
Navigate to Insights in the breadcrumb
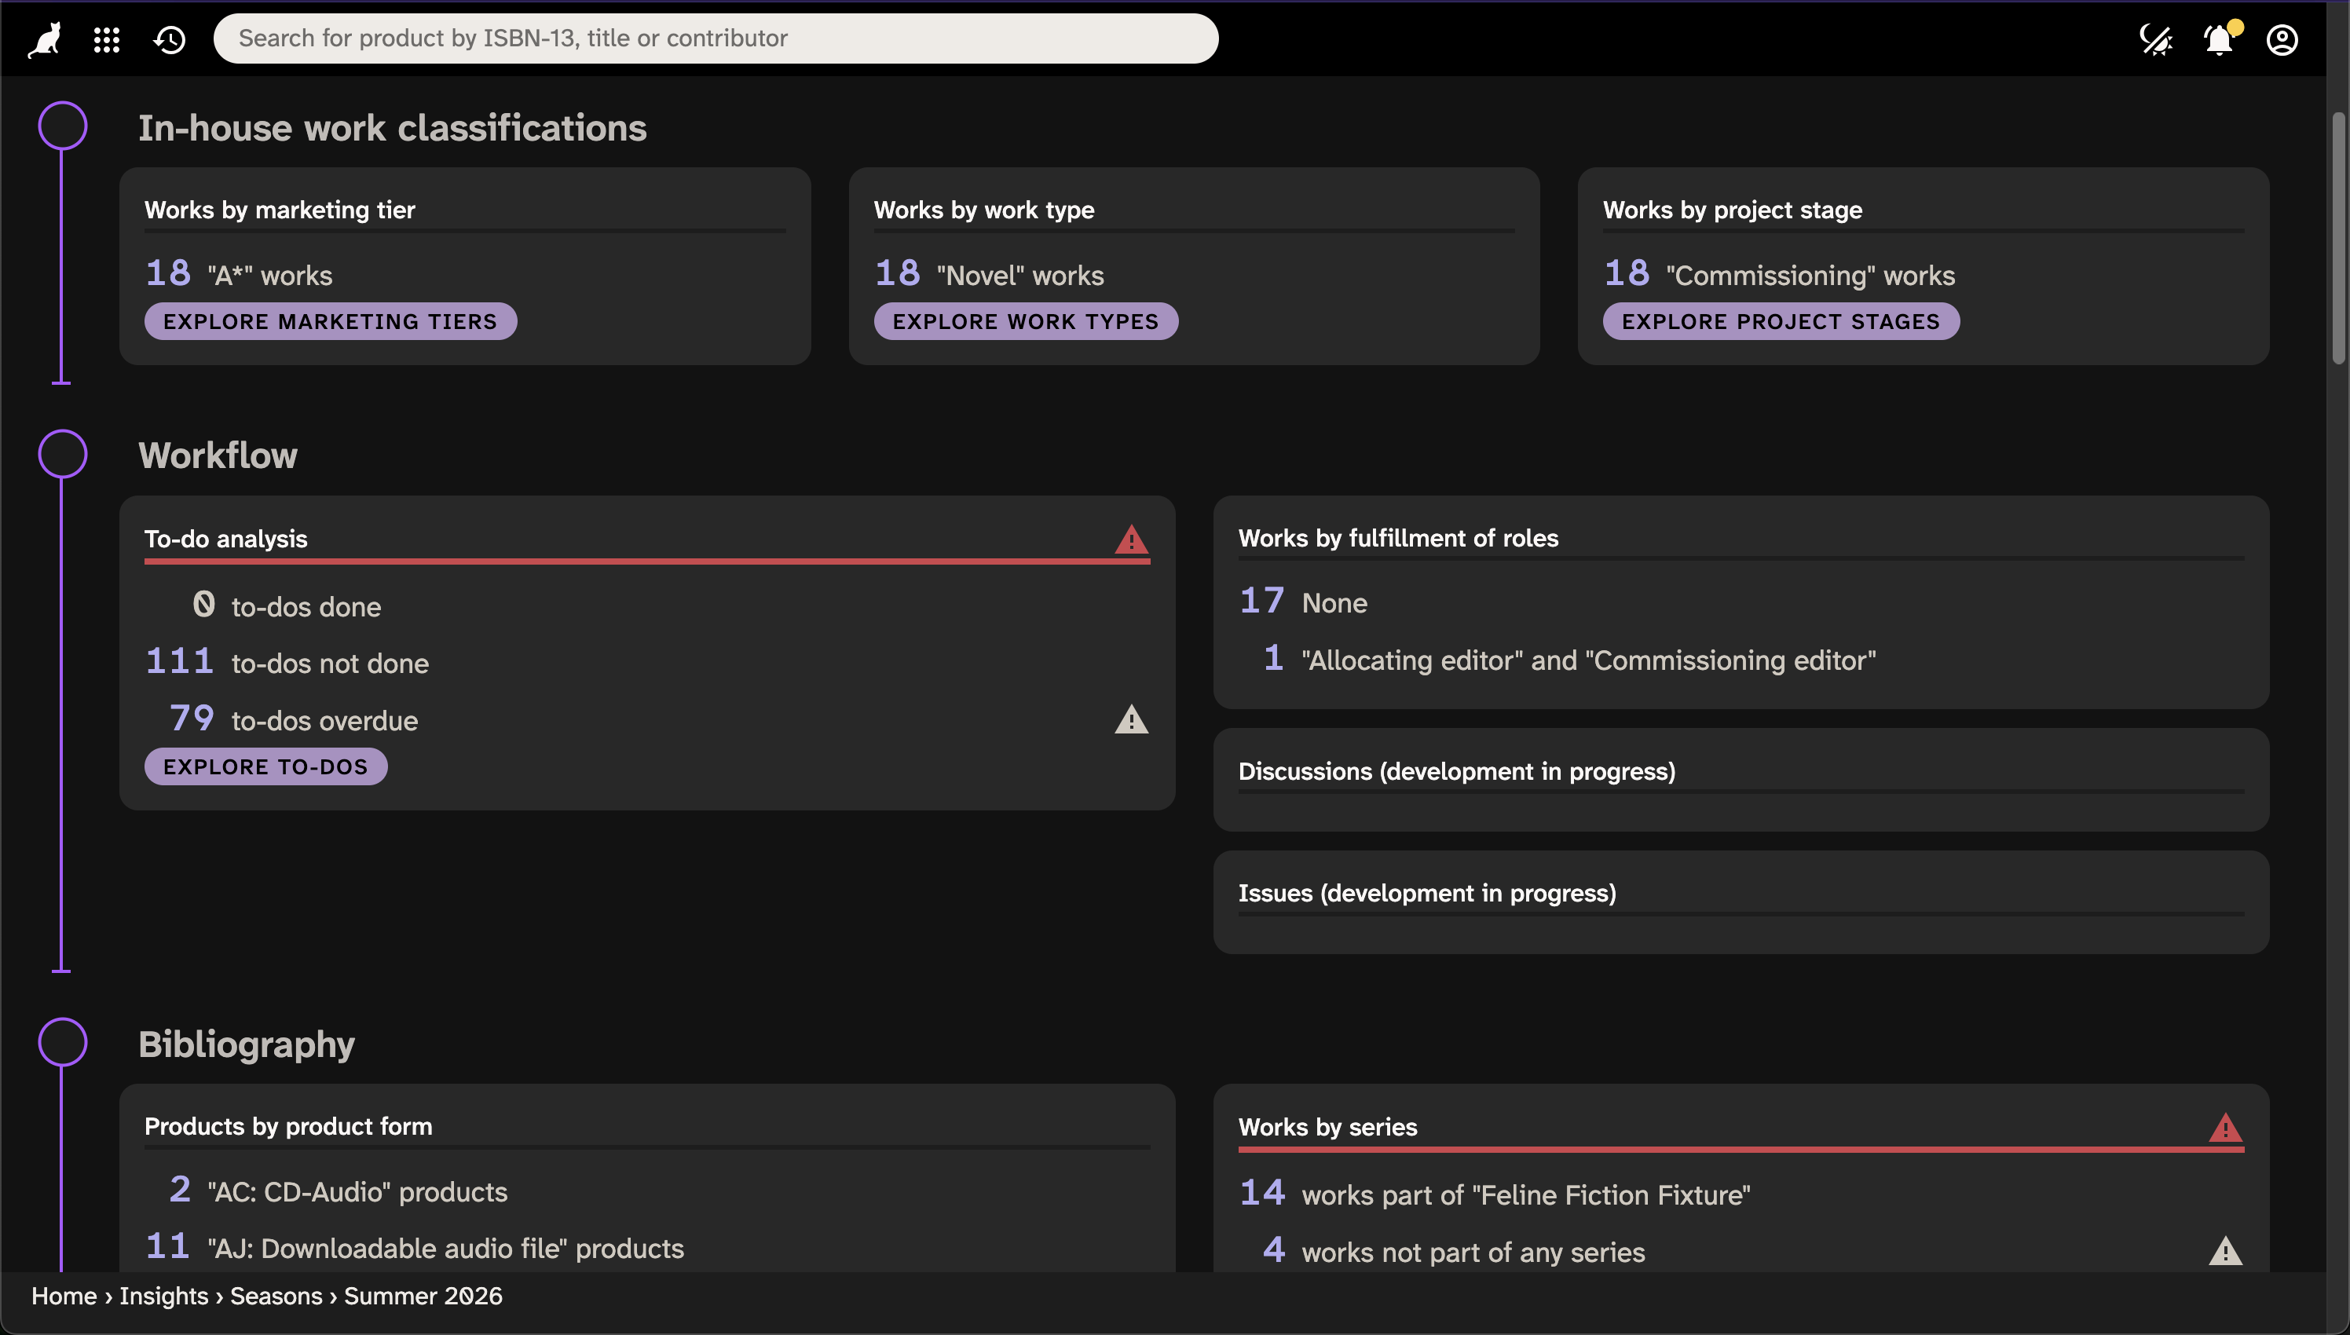point(163,1296)
